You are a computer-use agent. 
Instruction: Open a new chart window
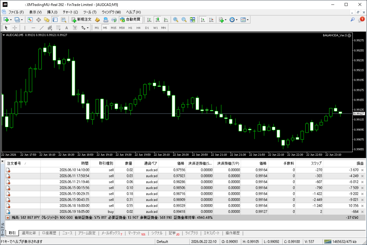(6, 20)
